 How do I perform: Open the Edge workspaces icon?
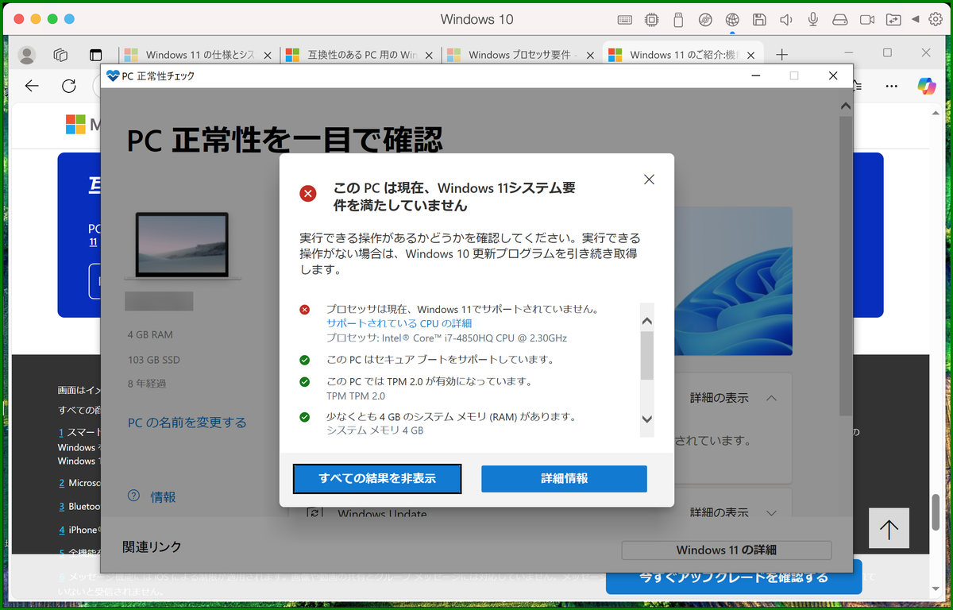[x=61, y=55]
